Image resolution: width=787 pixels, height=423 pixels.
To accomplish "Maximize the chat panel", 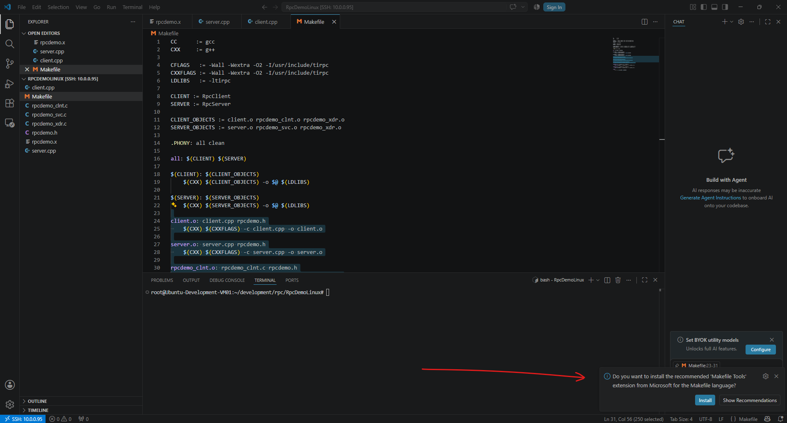I will 768,22.
